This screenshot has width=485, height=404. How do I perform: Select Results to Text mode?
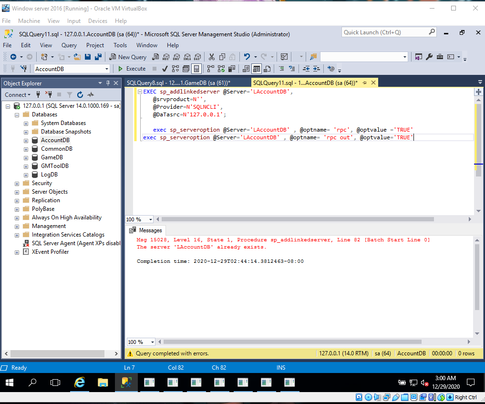point(246,69)
